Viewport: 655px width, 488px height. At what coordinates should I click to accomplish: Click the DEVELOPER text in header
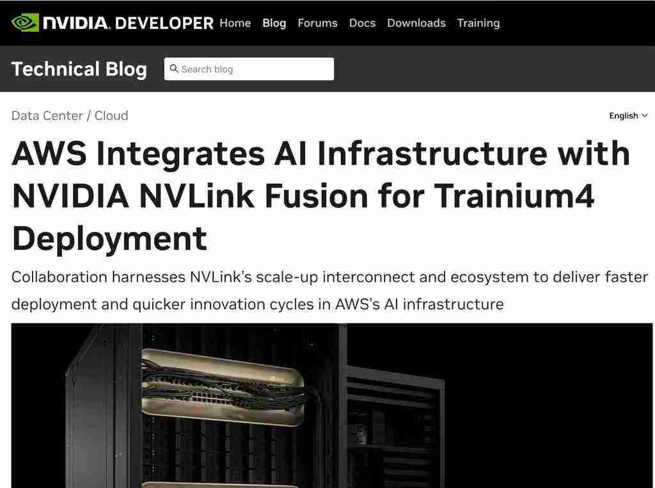click(164, 23)
